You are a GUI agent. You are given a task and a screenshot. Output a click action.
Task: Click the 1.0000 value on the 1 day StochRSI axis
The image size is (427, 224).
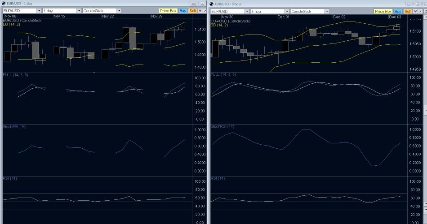tap(200, 130)
